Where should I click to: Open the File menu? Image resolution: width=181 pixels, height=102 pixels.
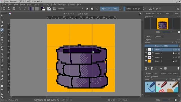pyautogui.click(x=4, y=5)
